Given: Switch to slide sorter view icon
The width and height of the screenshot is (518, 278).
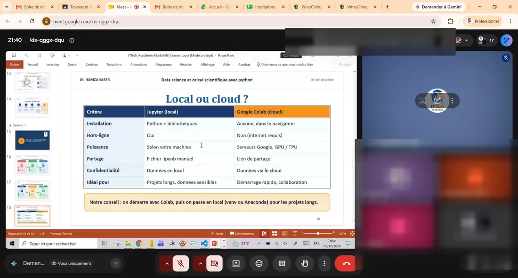Looking at the screenshot, I should tap(275, 234).
